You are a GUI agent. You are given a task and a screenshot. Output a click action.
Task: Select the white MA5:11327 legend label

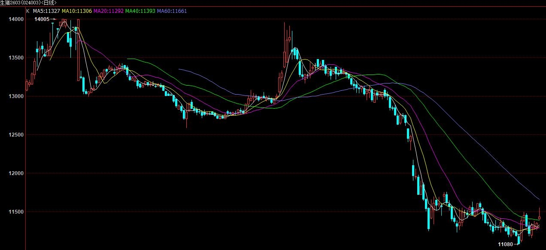pos(46,11)
